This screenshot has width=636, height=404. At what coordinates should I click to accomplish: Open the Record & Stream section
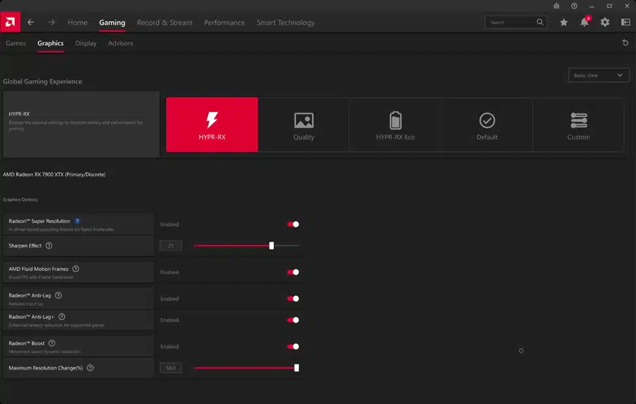coord(165,22)
